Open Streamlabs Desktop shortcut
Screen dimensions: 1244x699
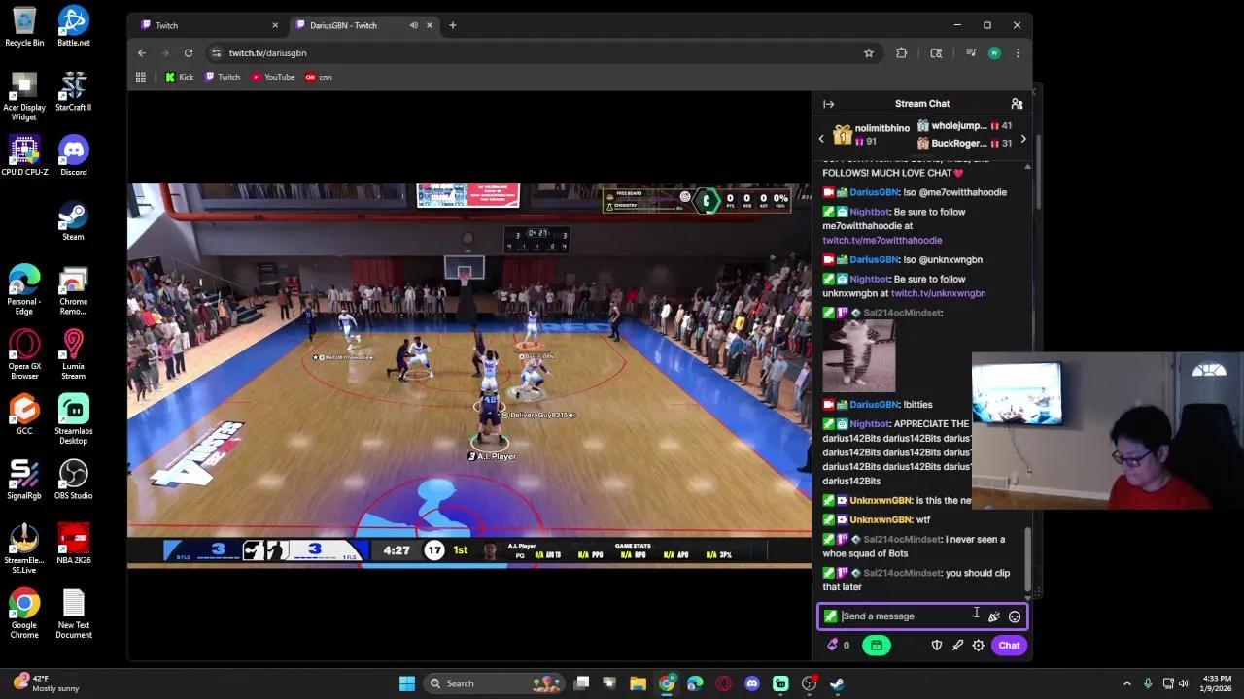74,420
